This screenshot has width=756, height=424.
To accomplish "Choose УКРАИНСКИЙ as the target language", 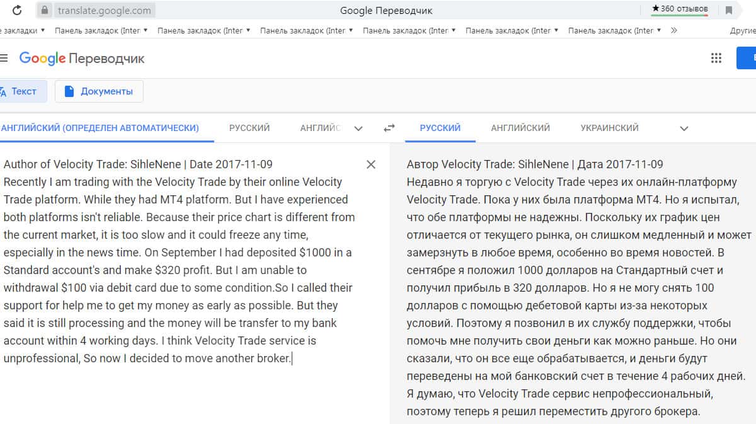I will [609, 128].
